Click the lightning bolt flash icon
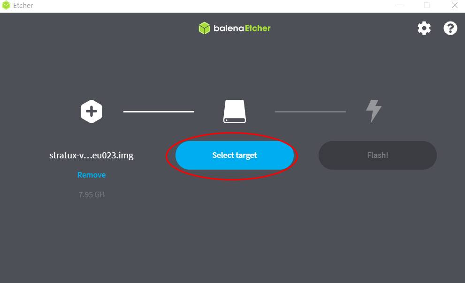 pos(374,111)
